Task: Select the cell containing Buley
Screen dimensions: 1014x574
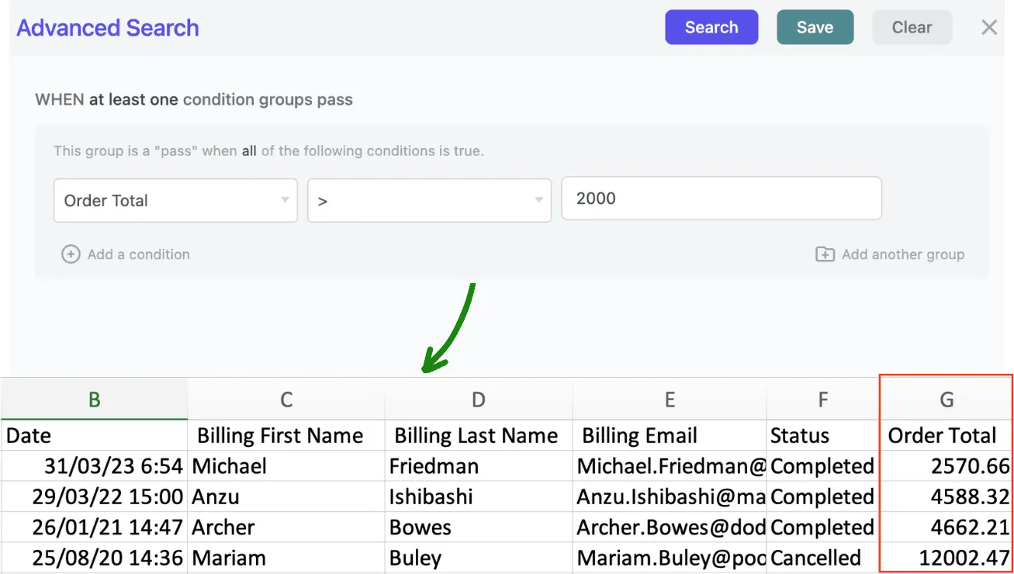Action: 479,558
